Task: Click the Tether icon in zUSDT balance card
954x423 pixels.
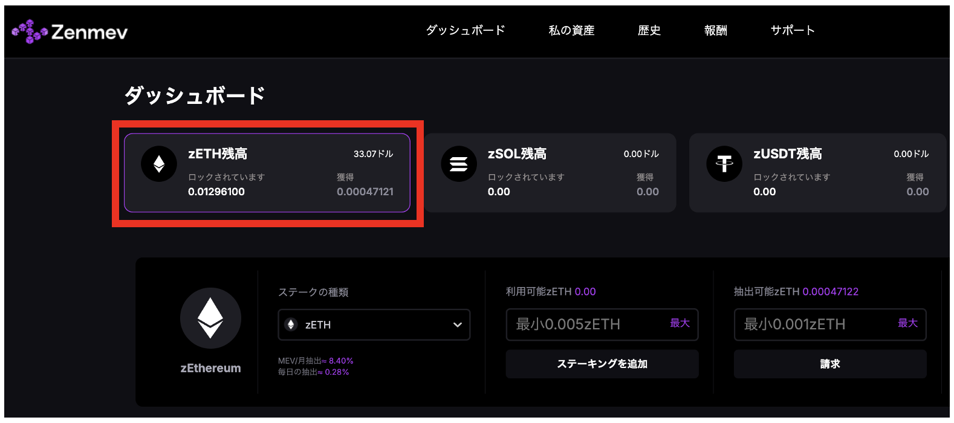Action: [724, 164]
